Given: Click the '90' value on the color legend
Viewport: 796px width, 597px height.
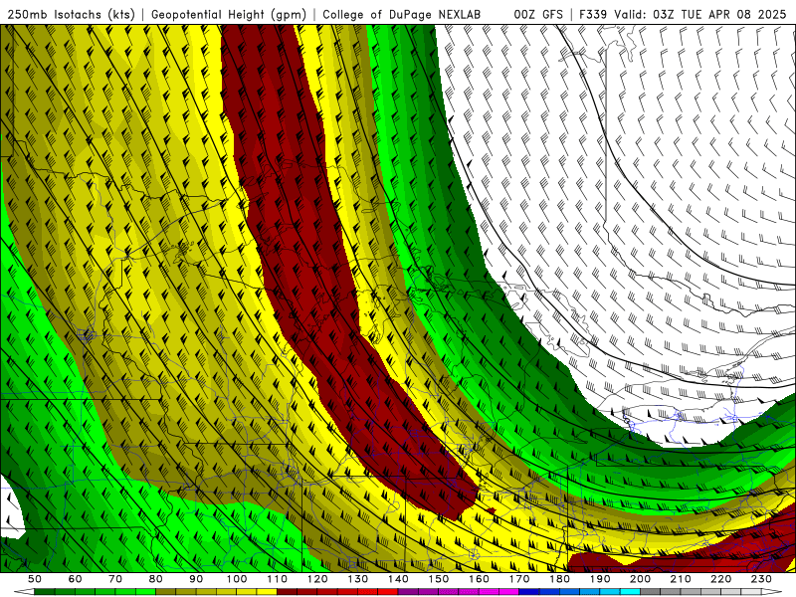Looking at the screenshot, I should tap(196, 579).
